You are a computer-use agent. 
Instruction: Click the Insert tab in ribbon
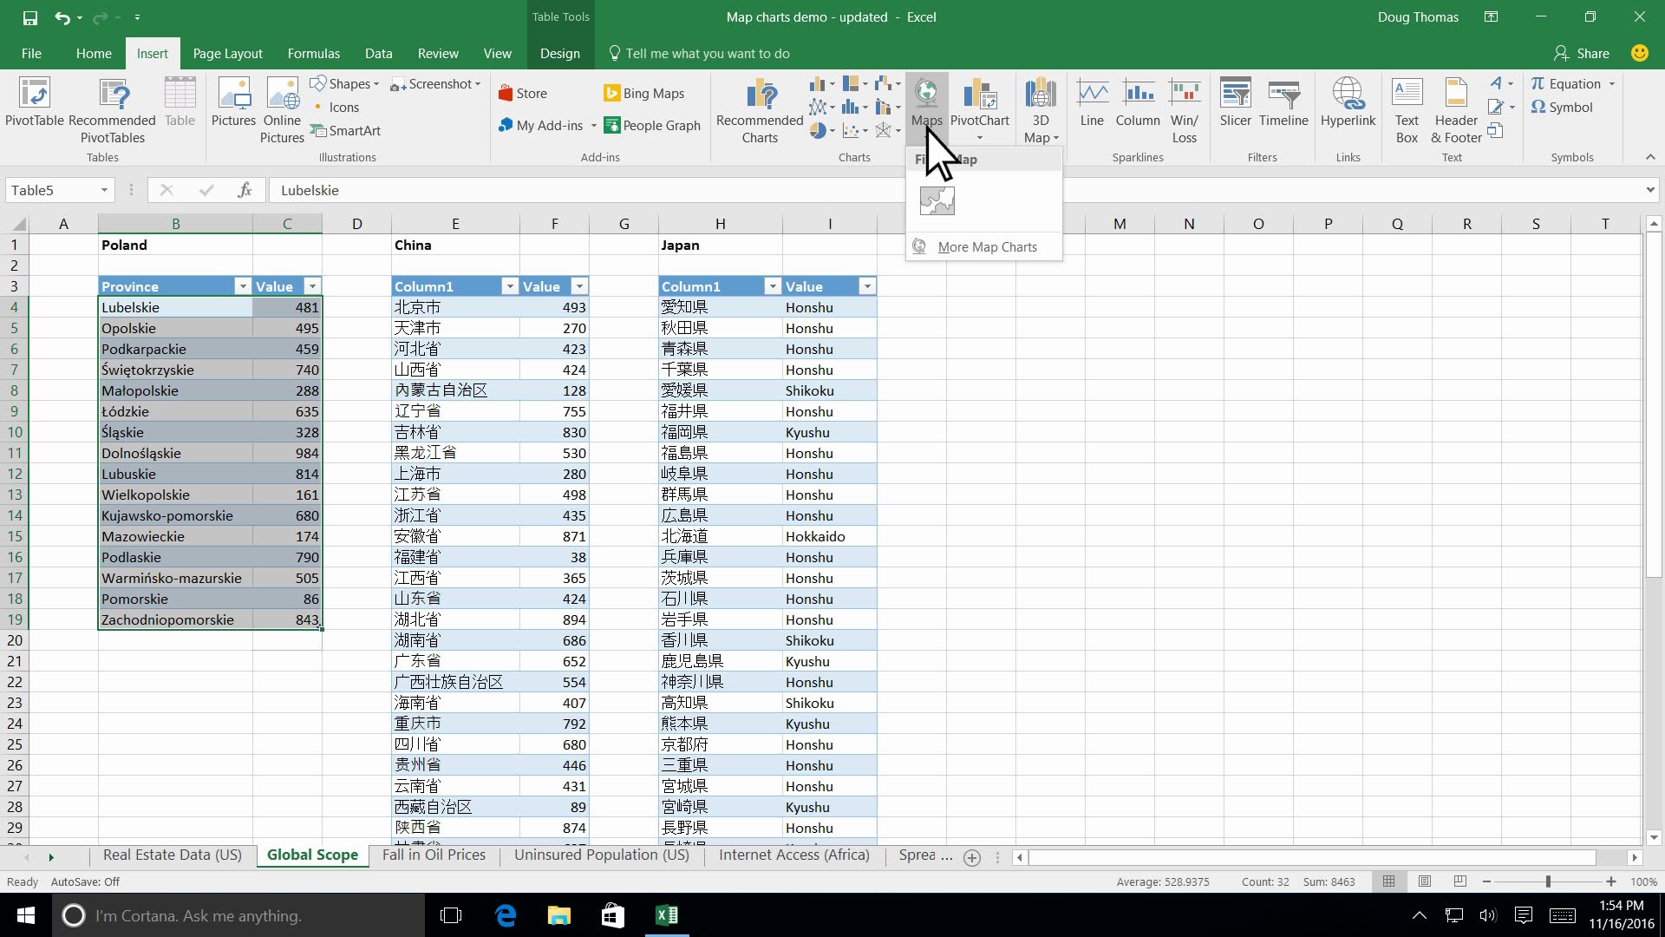151,53
